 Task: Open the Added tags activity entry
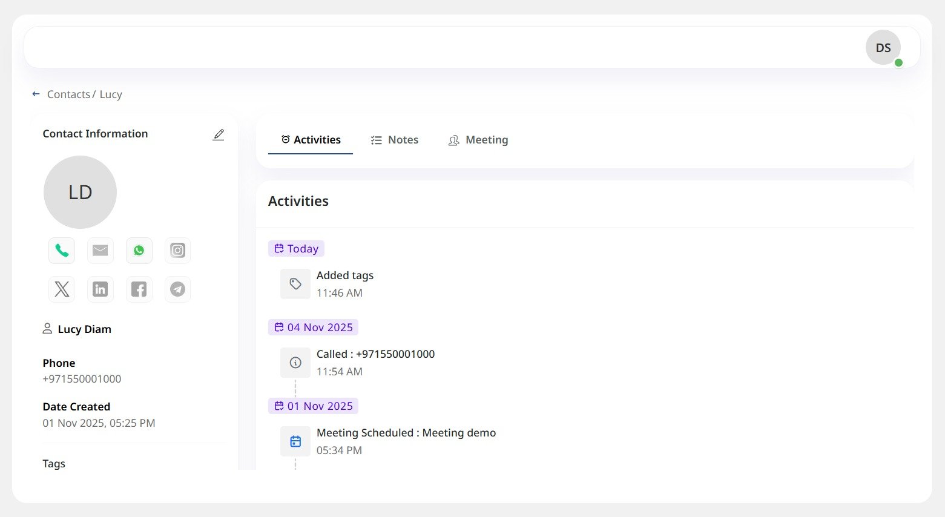point(344,275)
